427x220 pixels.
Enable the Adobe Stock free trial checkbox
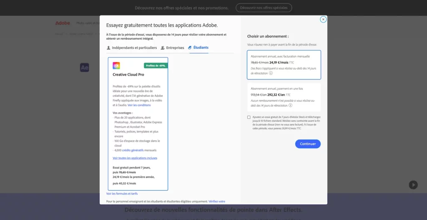point(249,117)
